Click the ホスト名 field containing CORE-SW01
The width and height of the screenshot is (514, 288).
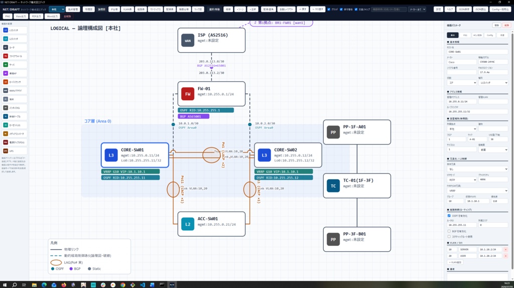point(477,52)
